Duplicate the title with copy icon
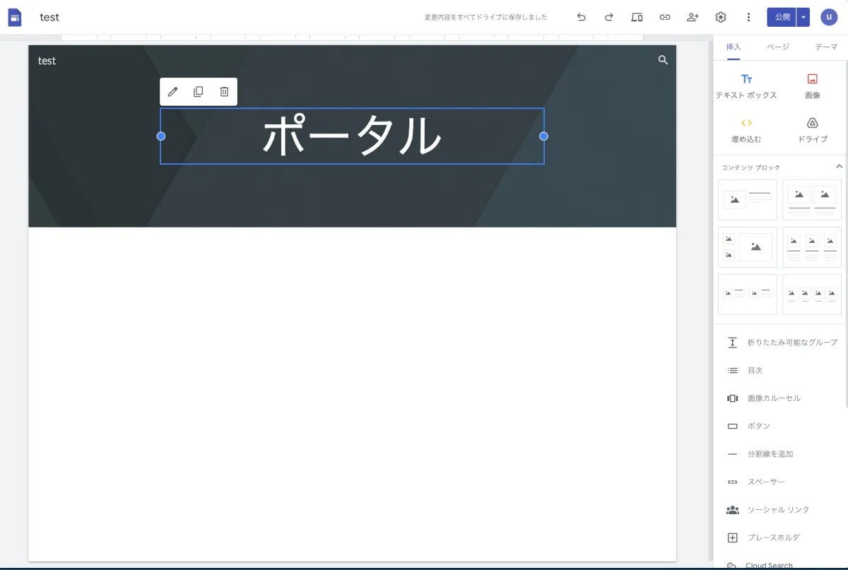 click(199, 92)
